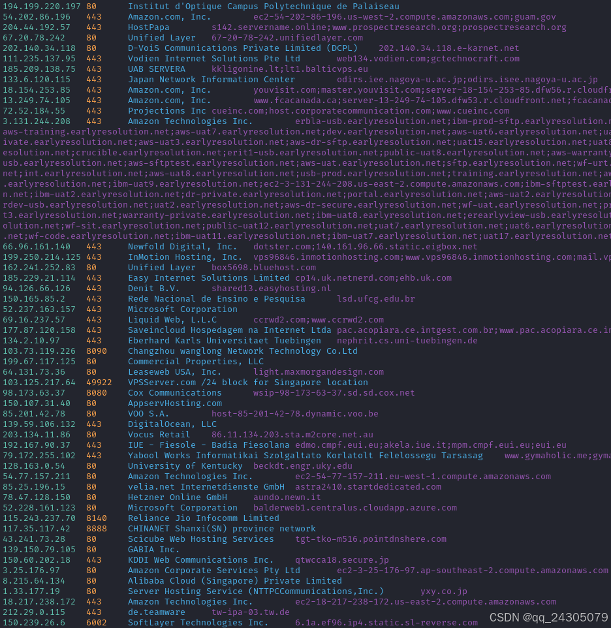The height and width of the screenshot is (628, 611).
Task: Click Vocus Retail organization name
Action: click(x=159, y=433)
